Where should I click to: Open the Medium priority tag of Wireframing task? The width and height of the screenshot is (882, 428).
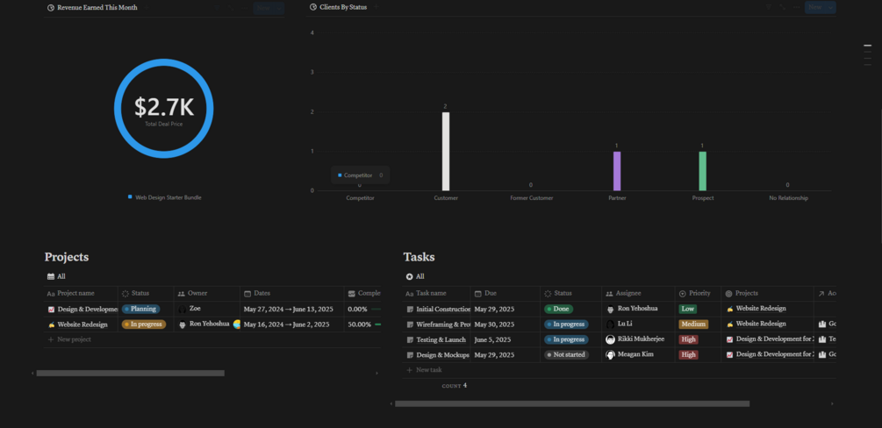point(693,325)
